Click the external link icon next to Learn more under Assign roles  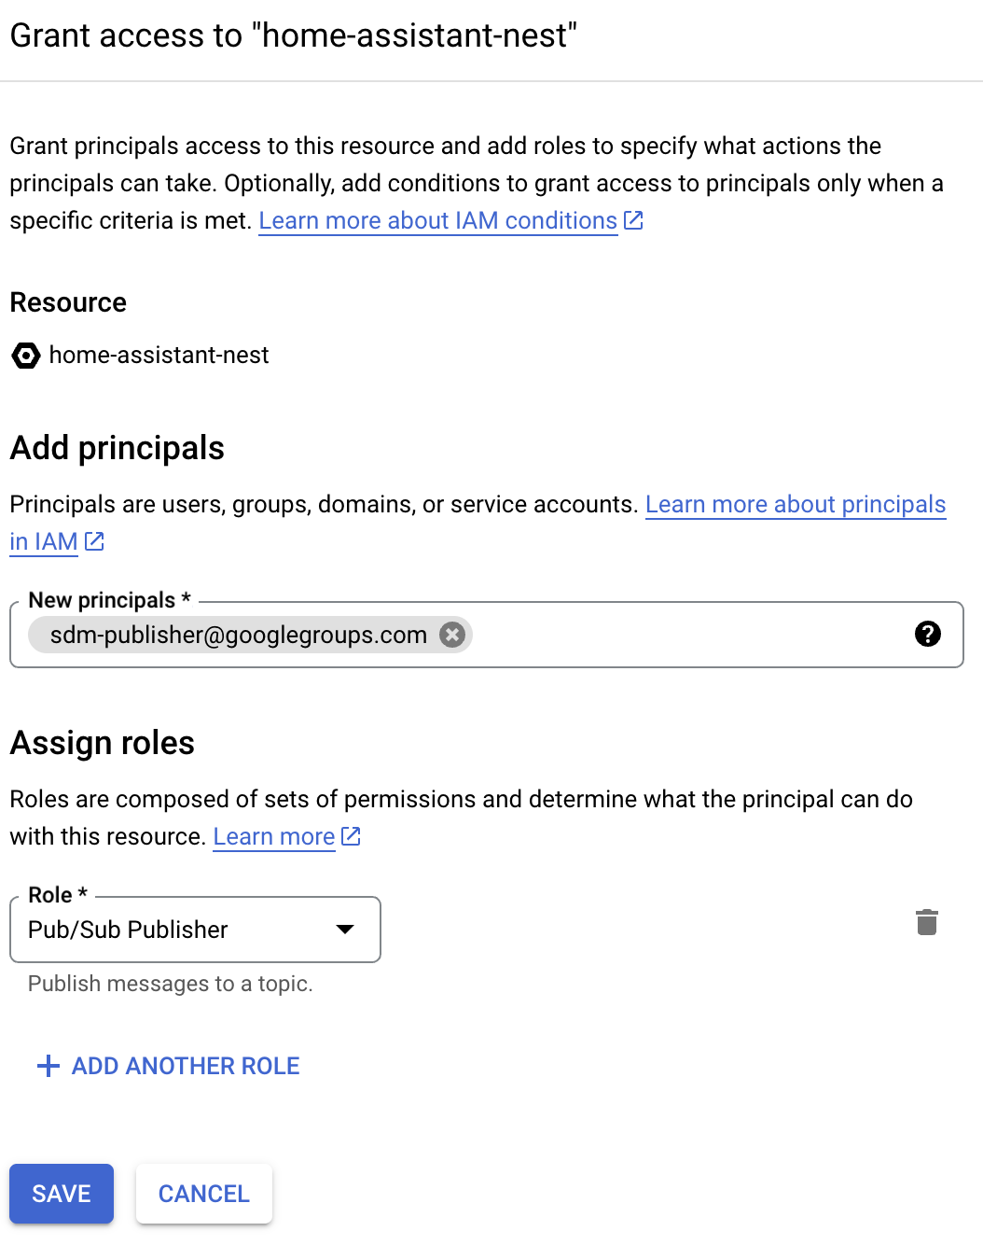(351, 836)
